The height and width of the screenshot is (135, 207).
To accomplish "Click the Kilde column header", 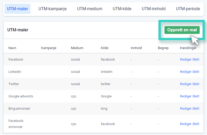I will point(105,48).
